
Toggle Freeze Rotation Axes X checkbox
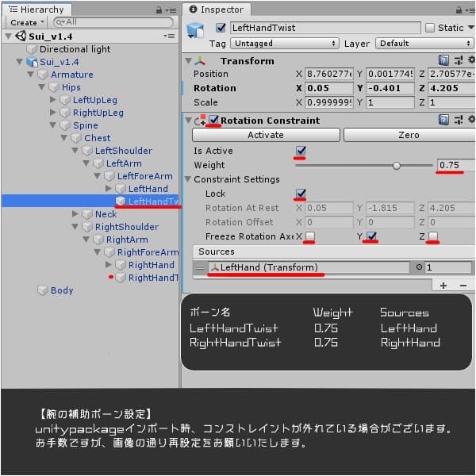310,236
